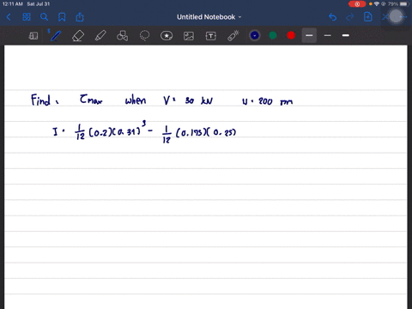Screen dimensions: 412x309
Task: Select the first stroke thickness
Action: pyautogui.click(x=309, y=35)
